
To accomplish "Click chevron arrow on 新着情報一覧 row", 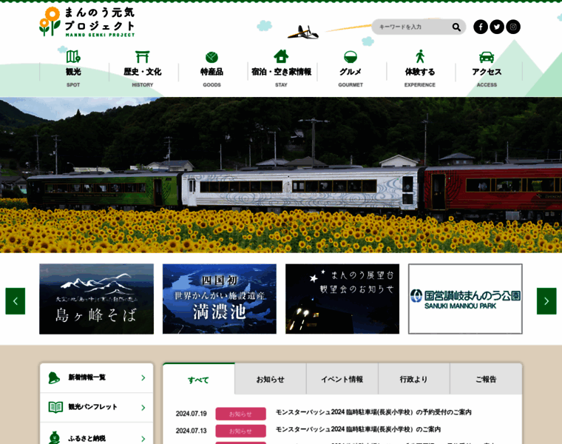I will (x=143, y=377).
